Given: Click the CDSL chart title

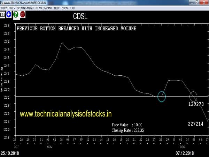Looking at the screenshot, I should [x=80, y=16].
